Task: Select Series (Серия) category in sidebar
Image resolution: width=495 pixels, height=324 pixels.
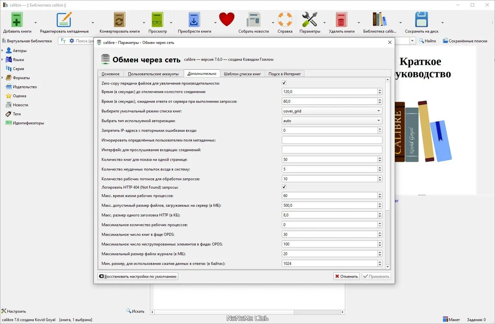Action: tap(18, 69)
